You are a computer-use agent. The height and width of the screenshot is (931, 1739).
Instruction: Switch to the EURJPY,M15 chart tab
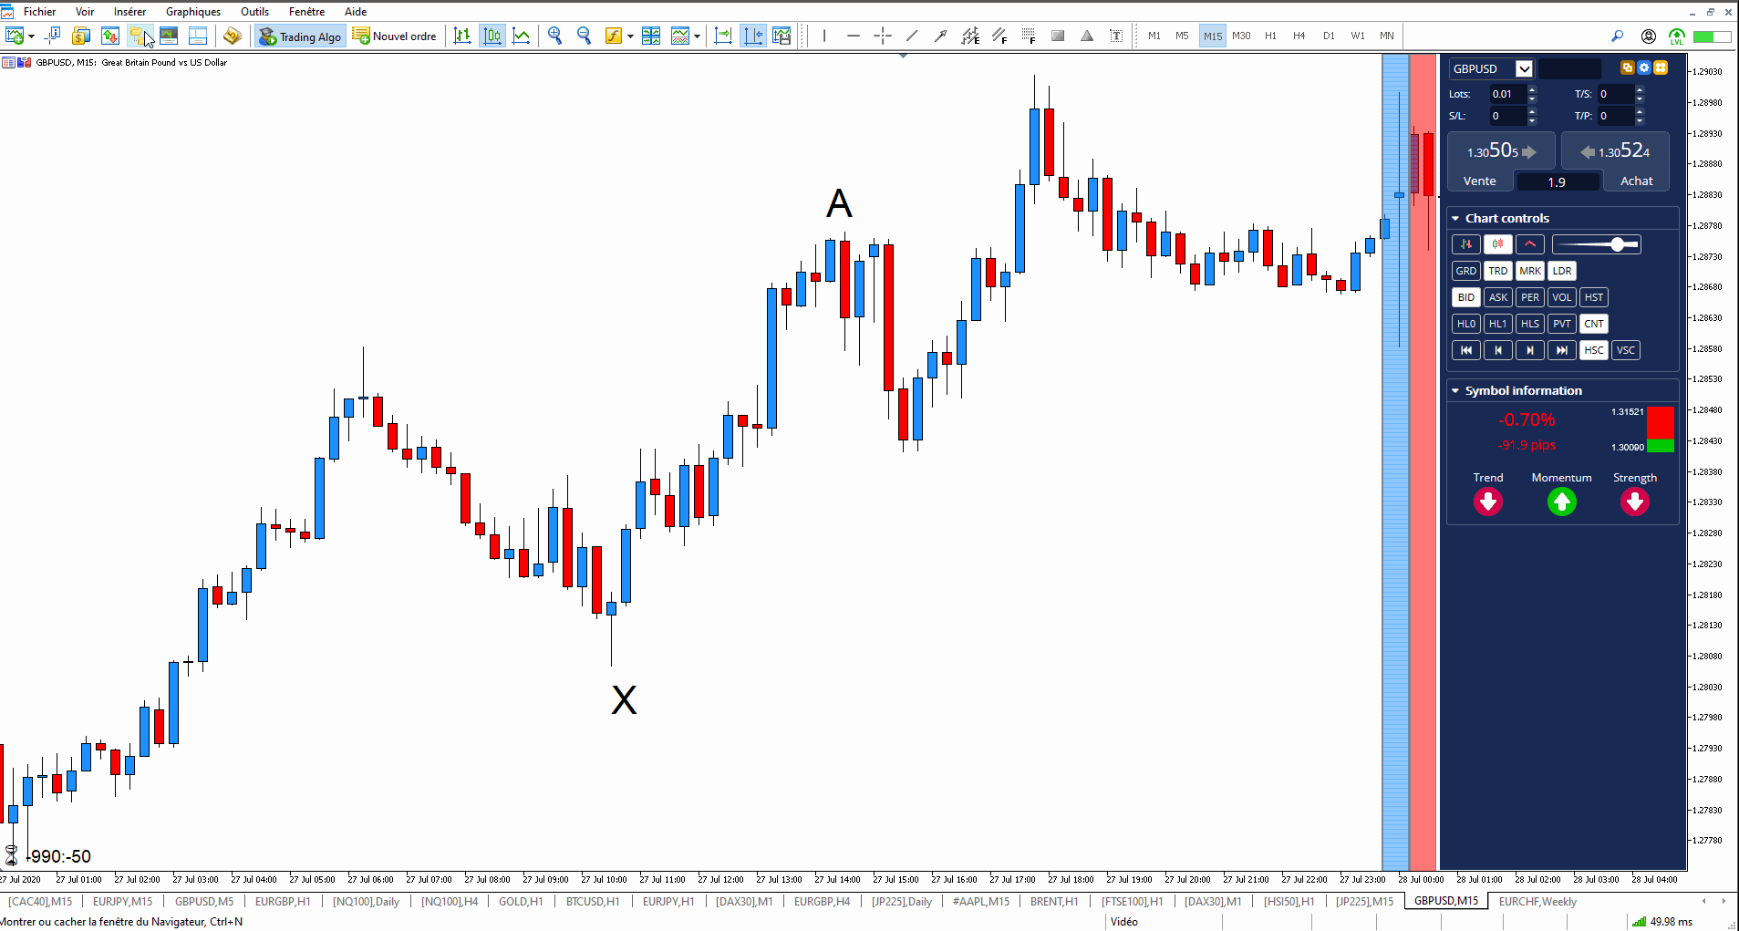pyautogui.click(x=121, y=901)
